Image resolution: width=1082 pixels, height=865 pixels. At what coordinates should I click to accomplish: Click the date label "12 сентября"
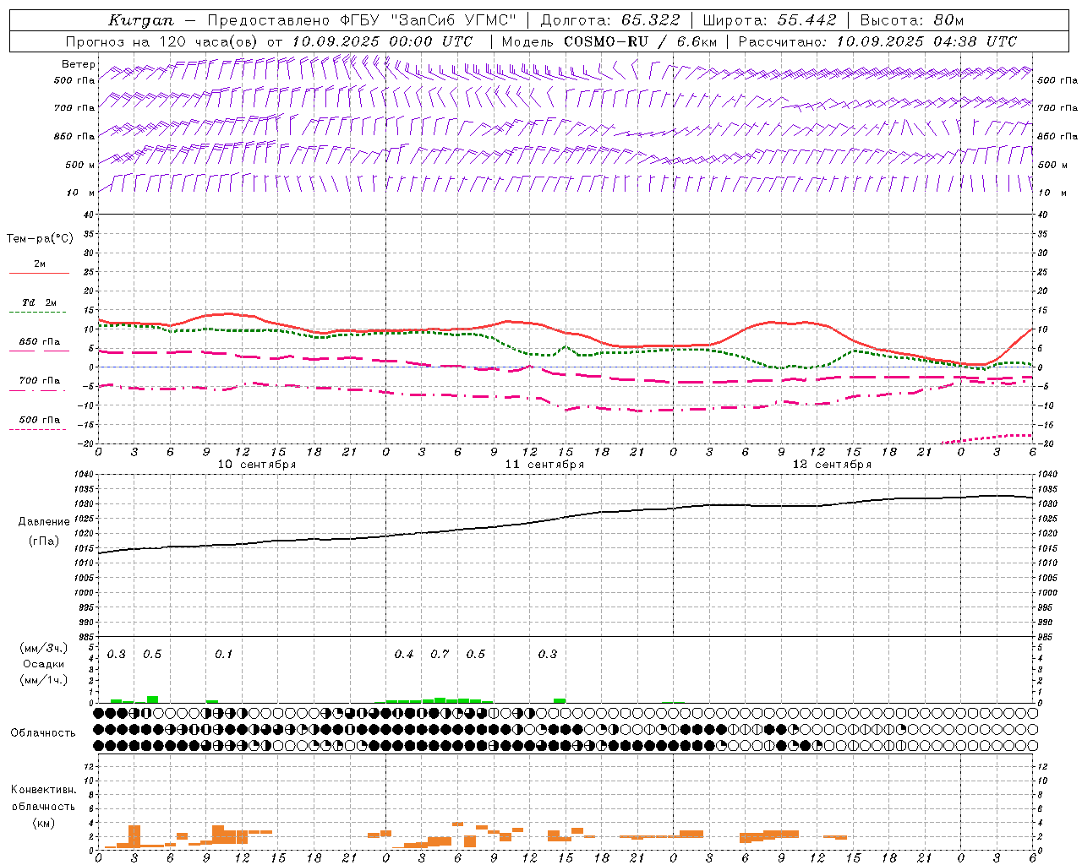point(832,465)
